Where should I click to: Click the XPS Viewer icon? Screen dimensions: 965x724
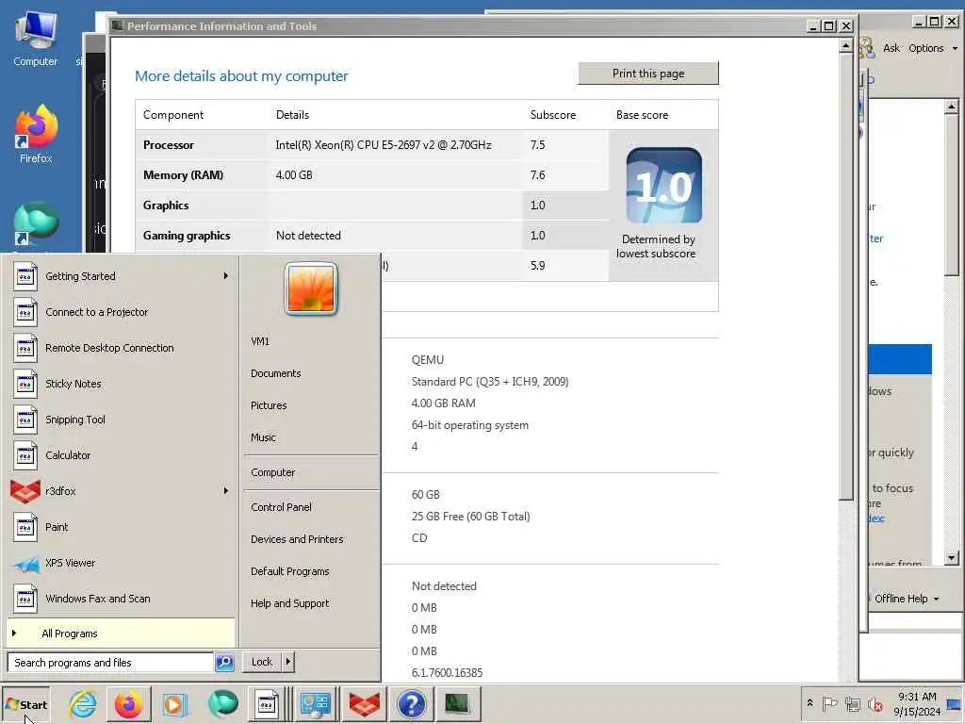pos(25,563)
